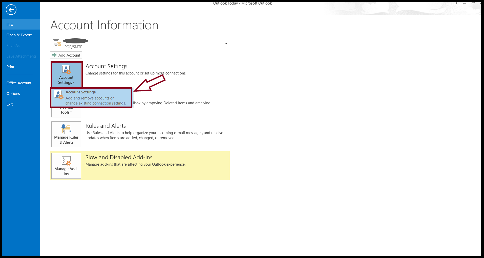Click the icon beside Account Settings... menu entry

[x=59, y=95]
